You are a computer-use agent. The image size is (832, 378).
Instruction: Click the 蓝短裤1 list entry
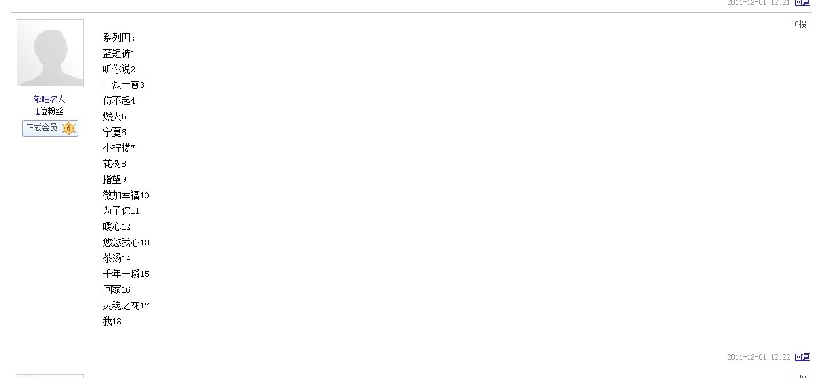pos(119,53)
